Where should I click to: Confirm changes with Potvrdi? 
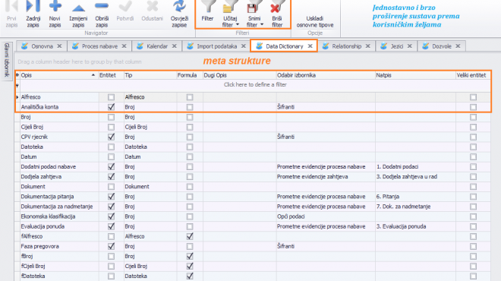(125, 11)
